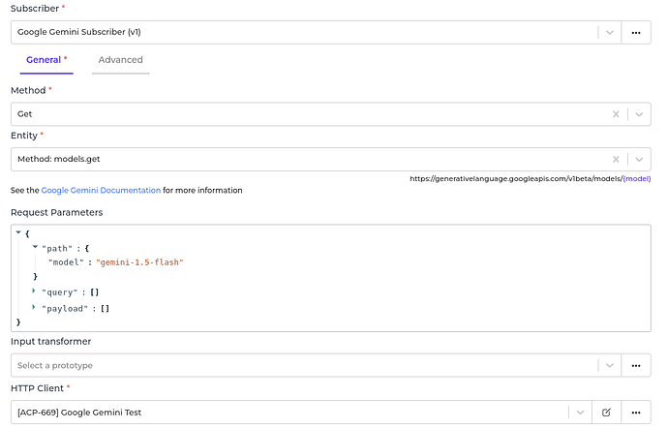This screenshot has height=429, width=668.
Task: Open HTTP Client more options ellipsis
Action: point(636,413)
